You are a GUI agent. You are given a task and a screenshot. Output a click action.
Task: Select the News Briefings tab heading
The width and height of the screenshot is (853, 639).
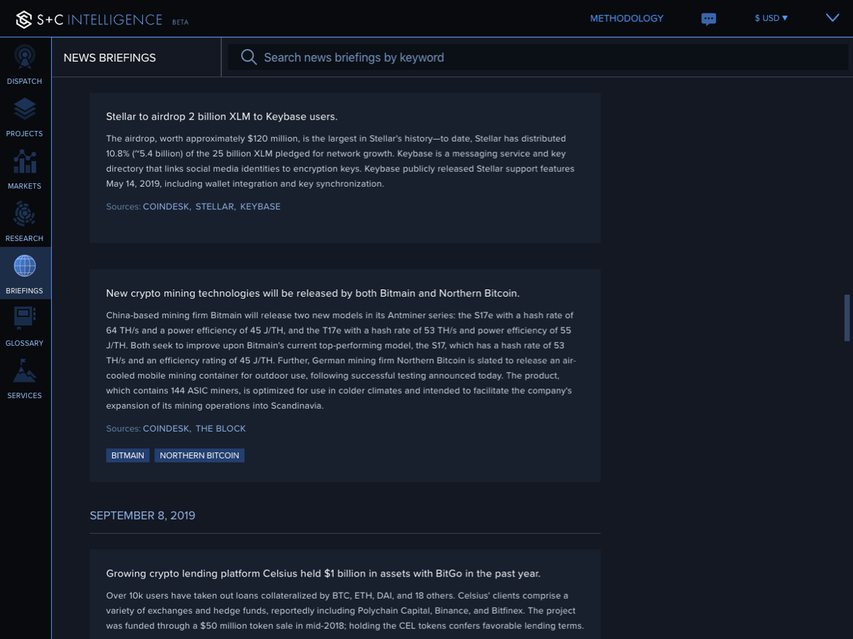click(109, 58)
